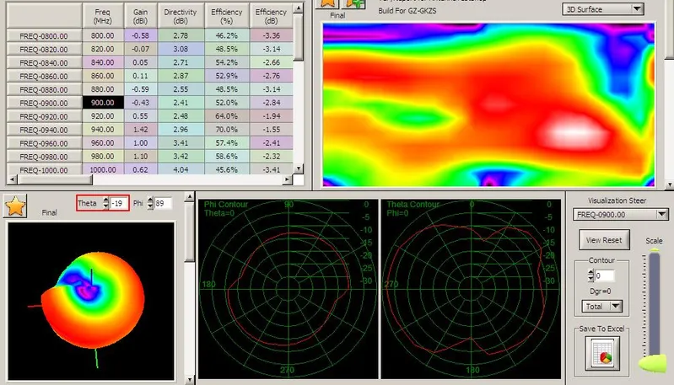Select the FREQ-0980.00 row header
Screen dimensions: 674x385
pyautogui.click(x=44, y=156)
